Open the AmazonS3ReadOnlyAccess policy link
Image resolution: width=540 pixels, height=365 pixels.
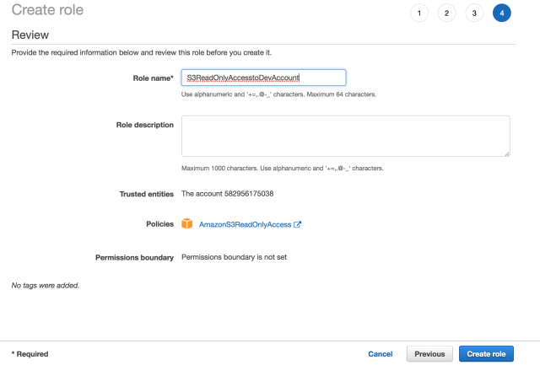[245, 225]
